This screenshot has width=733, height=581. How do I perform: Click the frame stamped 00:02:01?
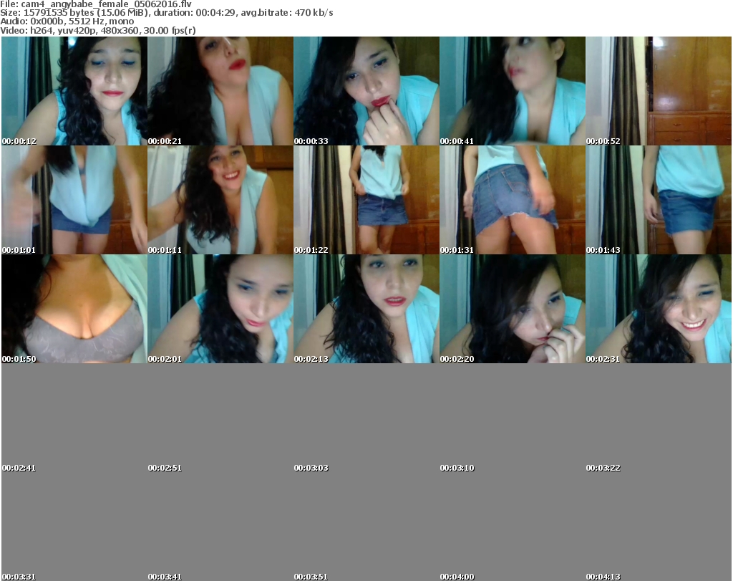[x=220, y=309]
